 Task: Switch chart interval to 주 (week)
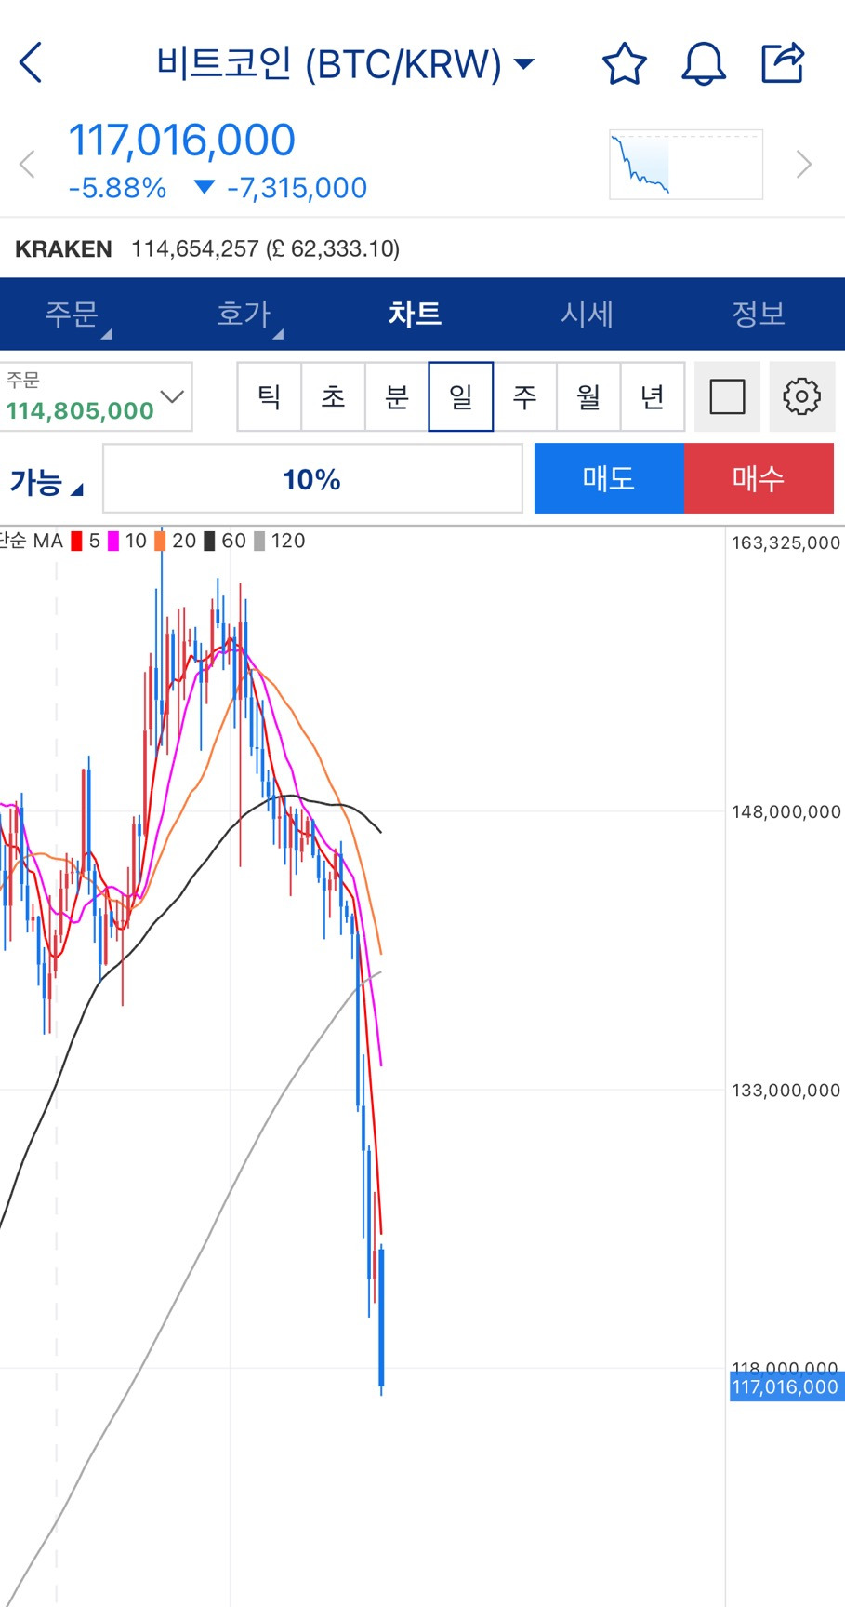[x=524, y=397]
